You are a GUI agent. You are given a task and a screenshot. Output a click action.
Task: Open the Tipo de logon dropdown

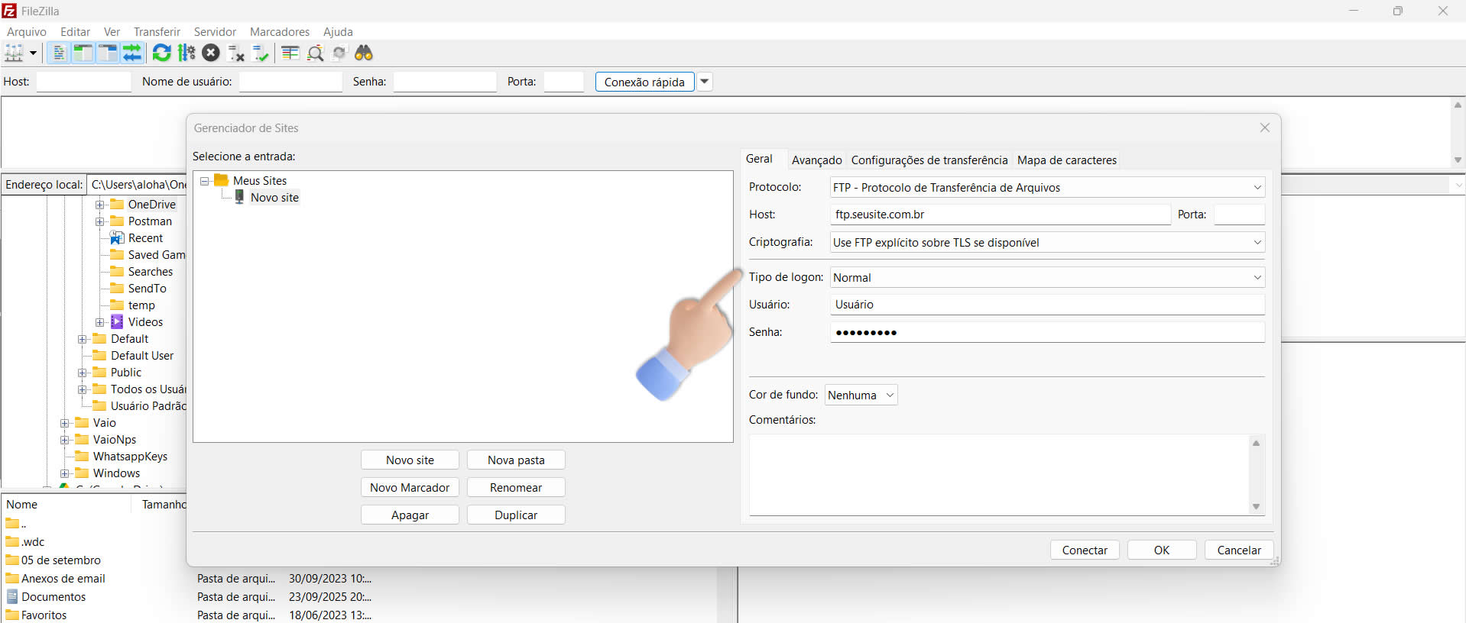(1046, 278)
